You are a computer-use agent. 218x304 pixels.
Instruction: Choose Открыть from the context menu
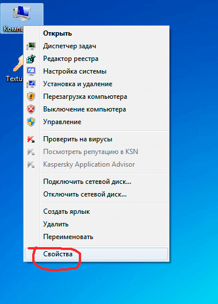pos(96,33)
